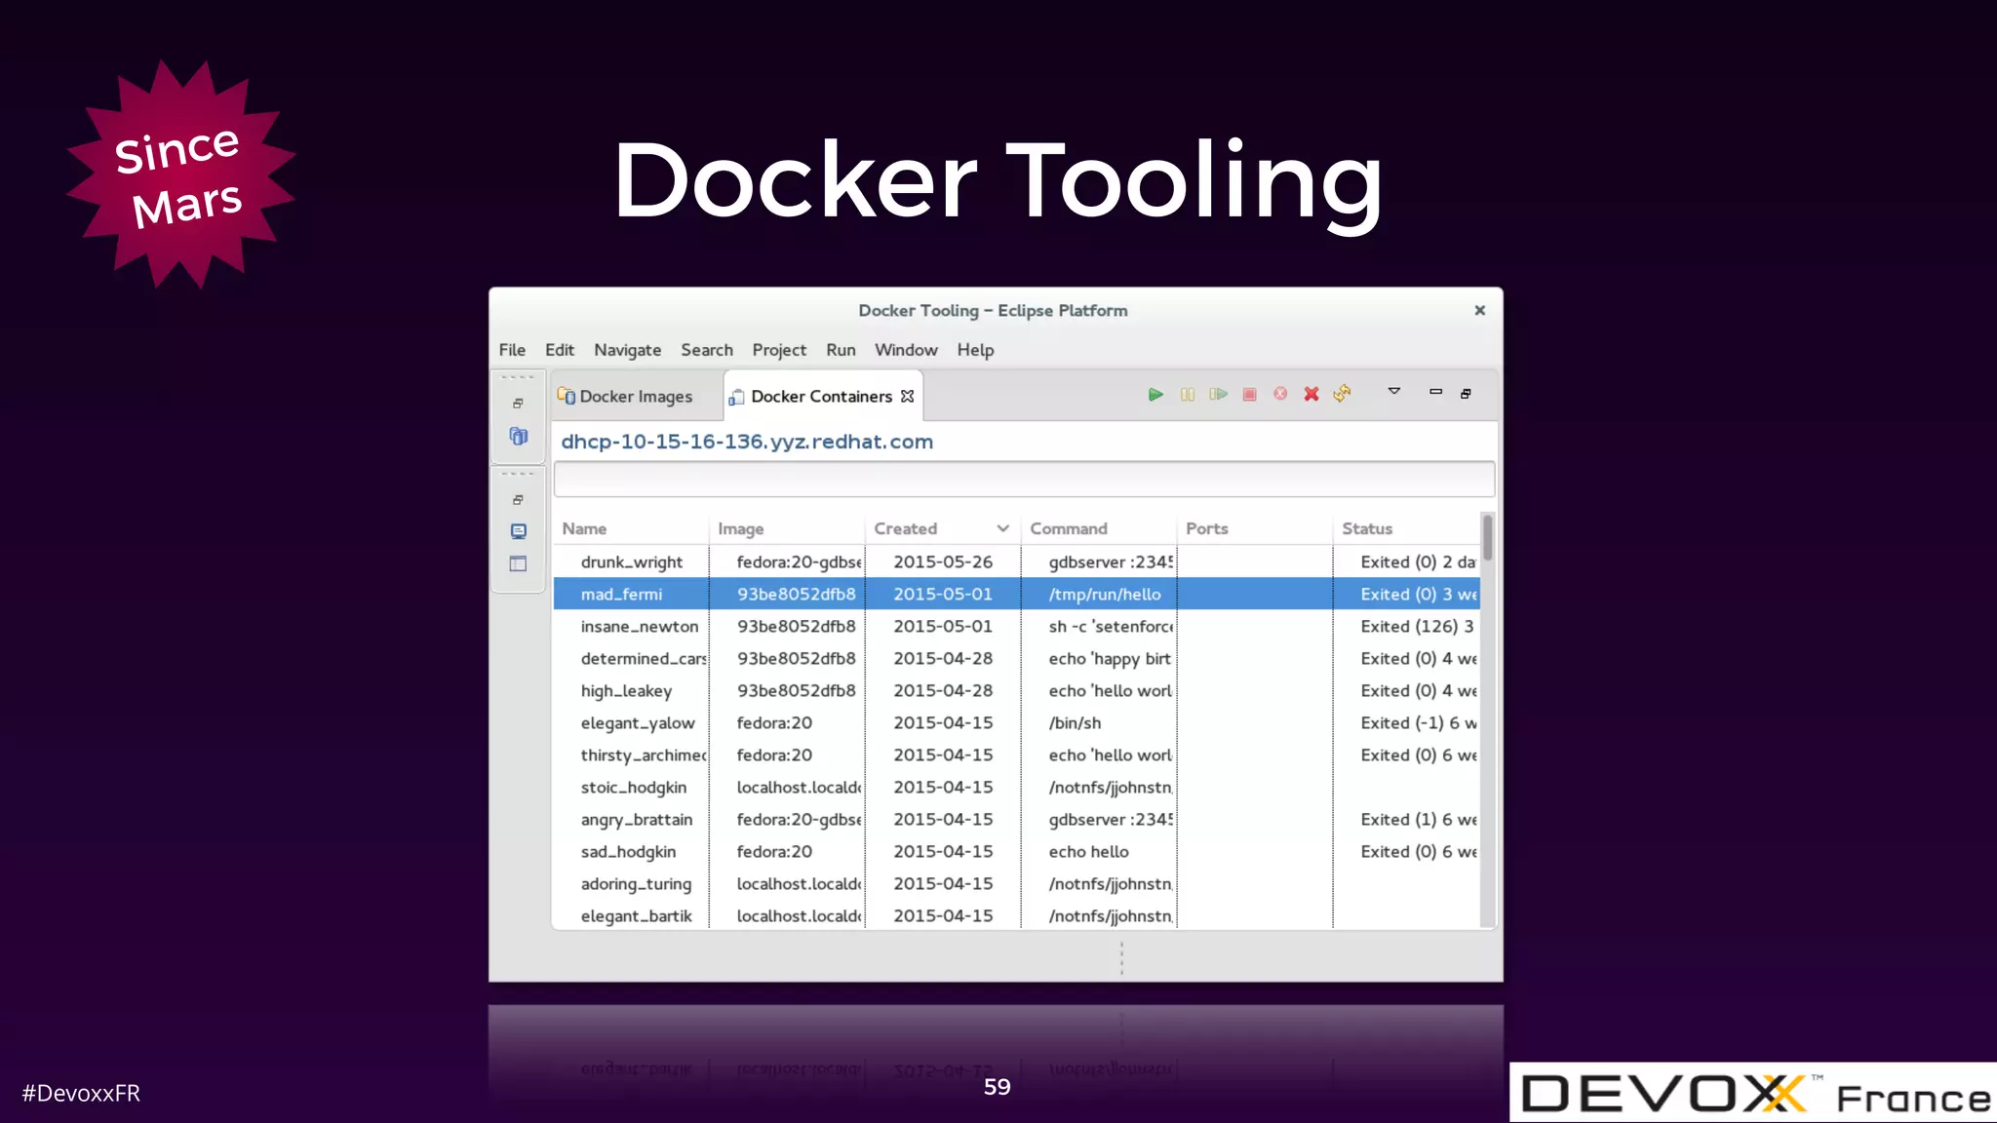Screen dimensions: 1997x1123
Task: Open the Project menu
Action: (779, 350)
